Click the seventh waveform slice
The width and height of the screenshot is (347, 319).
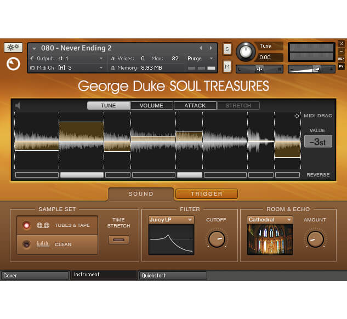261,141
